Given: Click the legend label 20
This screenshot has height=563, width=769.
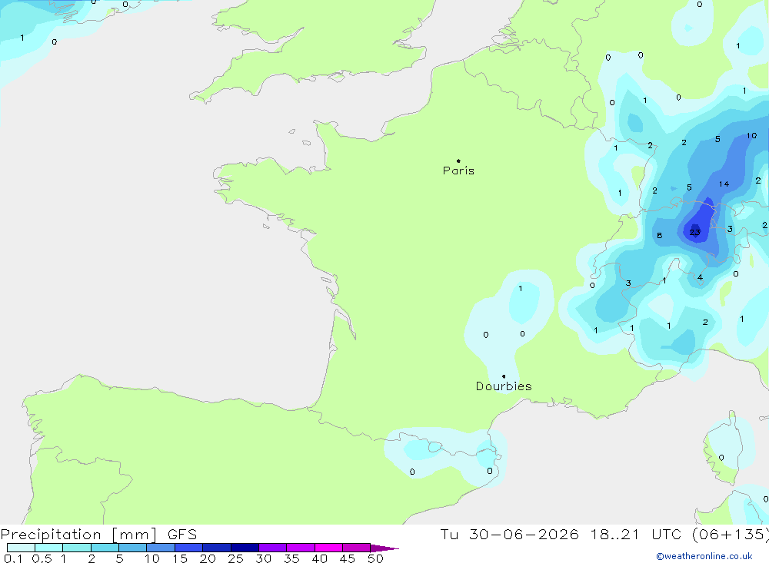Looking at the screenshot, I should pos(208,558).
